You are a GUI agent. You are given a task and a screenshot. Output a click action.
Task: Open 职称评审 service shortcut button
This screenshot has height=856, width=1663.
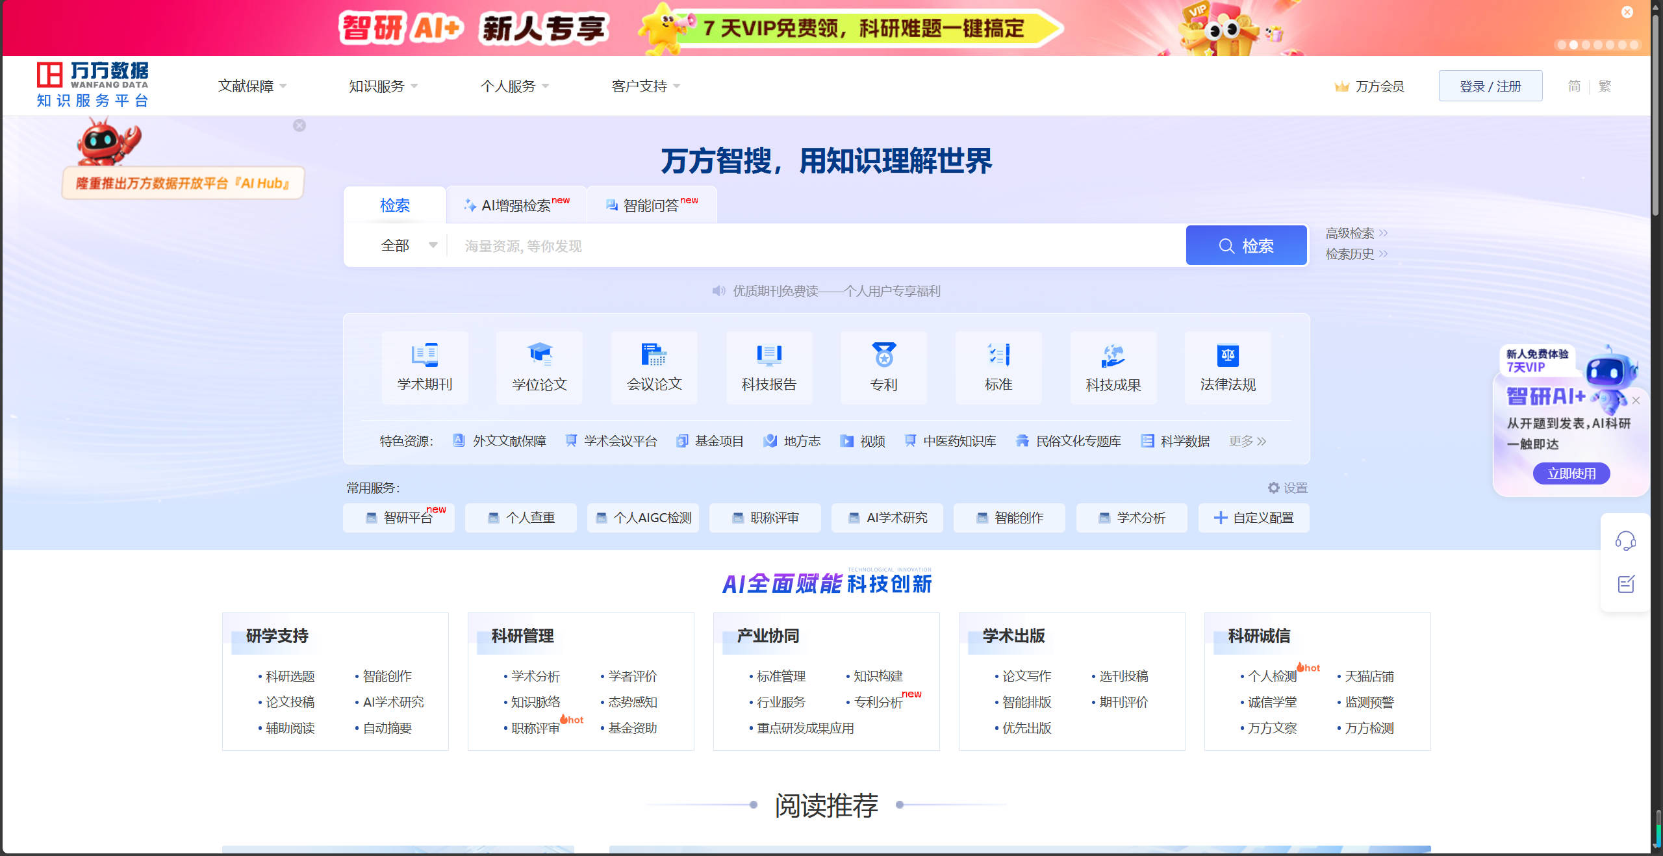click(x=765, y=518)
